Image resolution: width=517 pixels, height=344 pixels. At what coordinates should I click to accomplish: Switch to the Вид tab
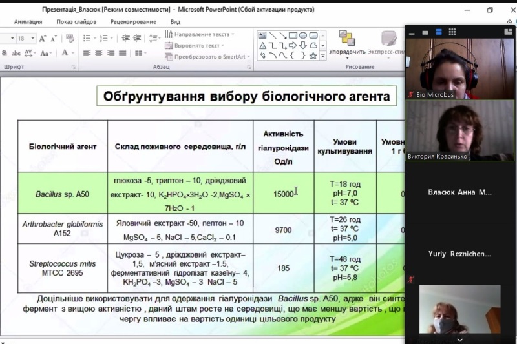tap(175, 22)
